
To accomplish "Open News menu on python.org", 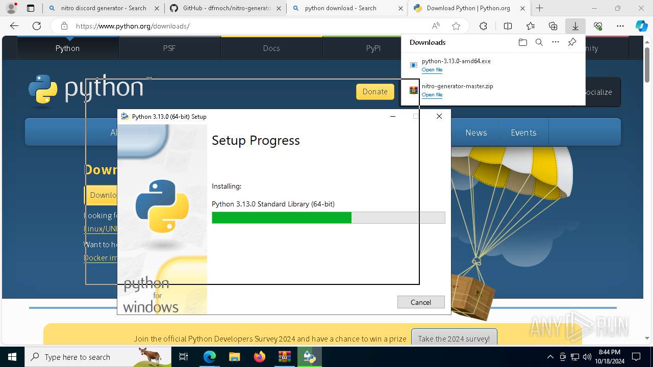I will (476, 133).
